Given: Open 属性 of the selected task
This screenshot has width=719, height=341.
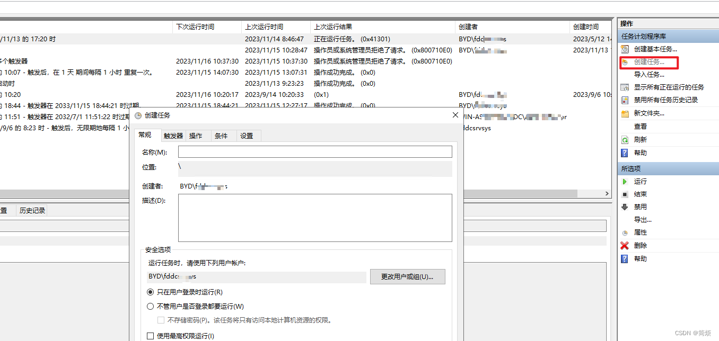Looking at the screenshot, I should click(x=641, y=232).
